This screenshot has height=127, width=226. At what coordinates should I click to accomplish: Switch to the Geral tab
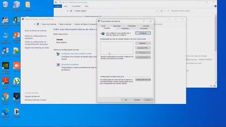[103, 26]
